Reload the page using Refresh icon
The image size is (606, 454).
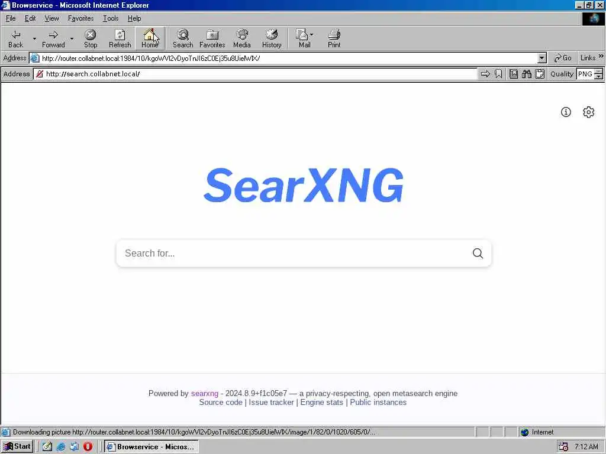pos(120,38)
